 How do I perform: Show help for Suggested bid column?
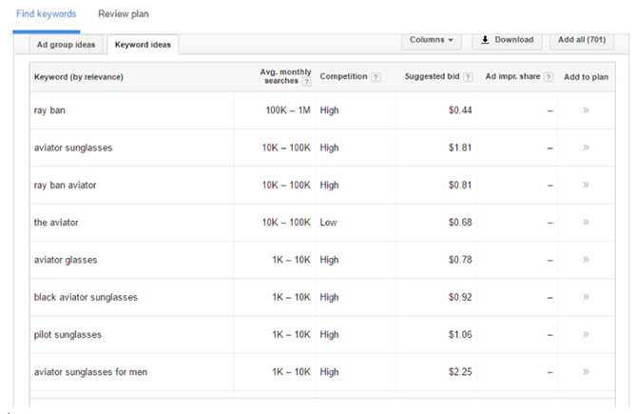point(468,76)
